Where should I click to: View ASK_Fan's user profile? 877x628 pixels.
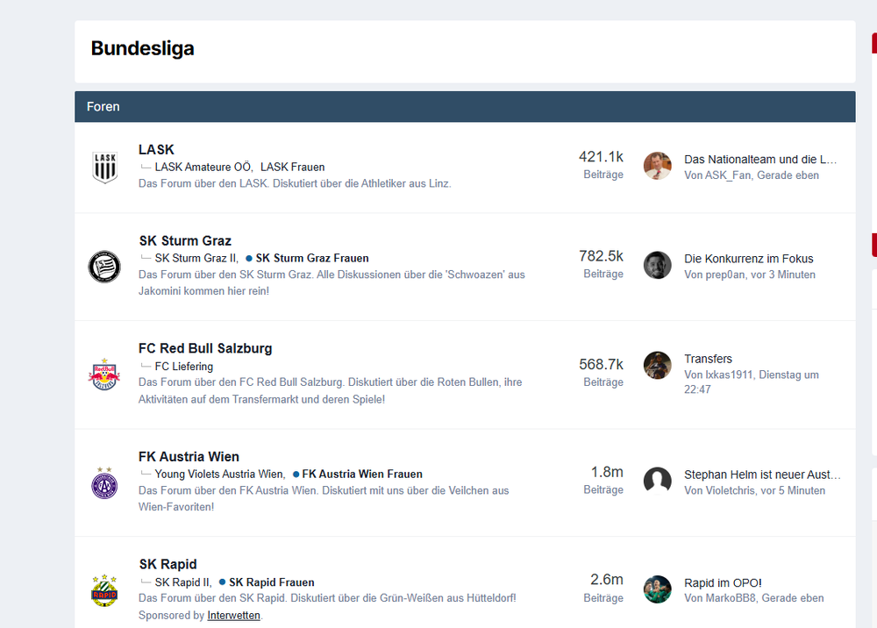tap(728, 175)
